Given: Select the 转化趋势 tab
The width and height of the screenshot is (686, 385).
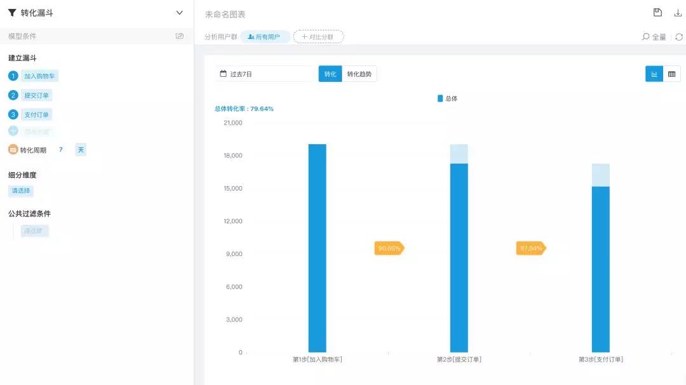Looking at the screenshot, I should point(359,74).
